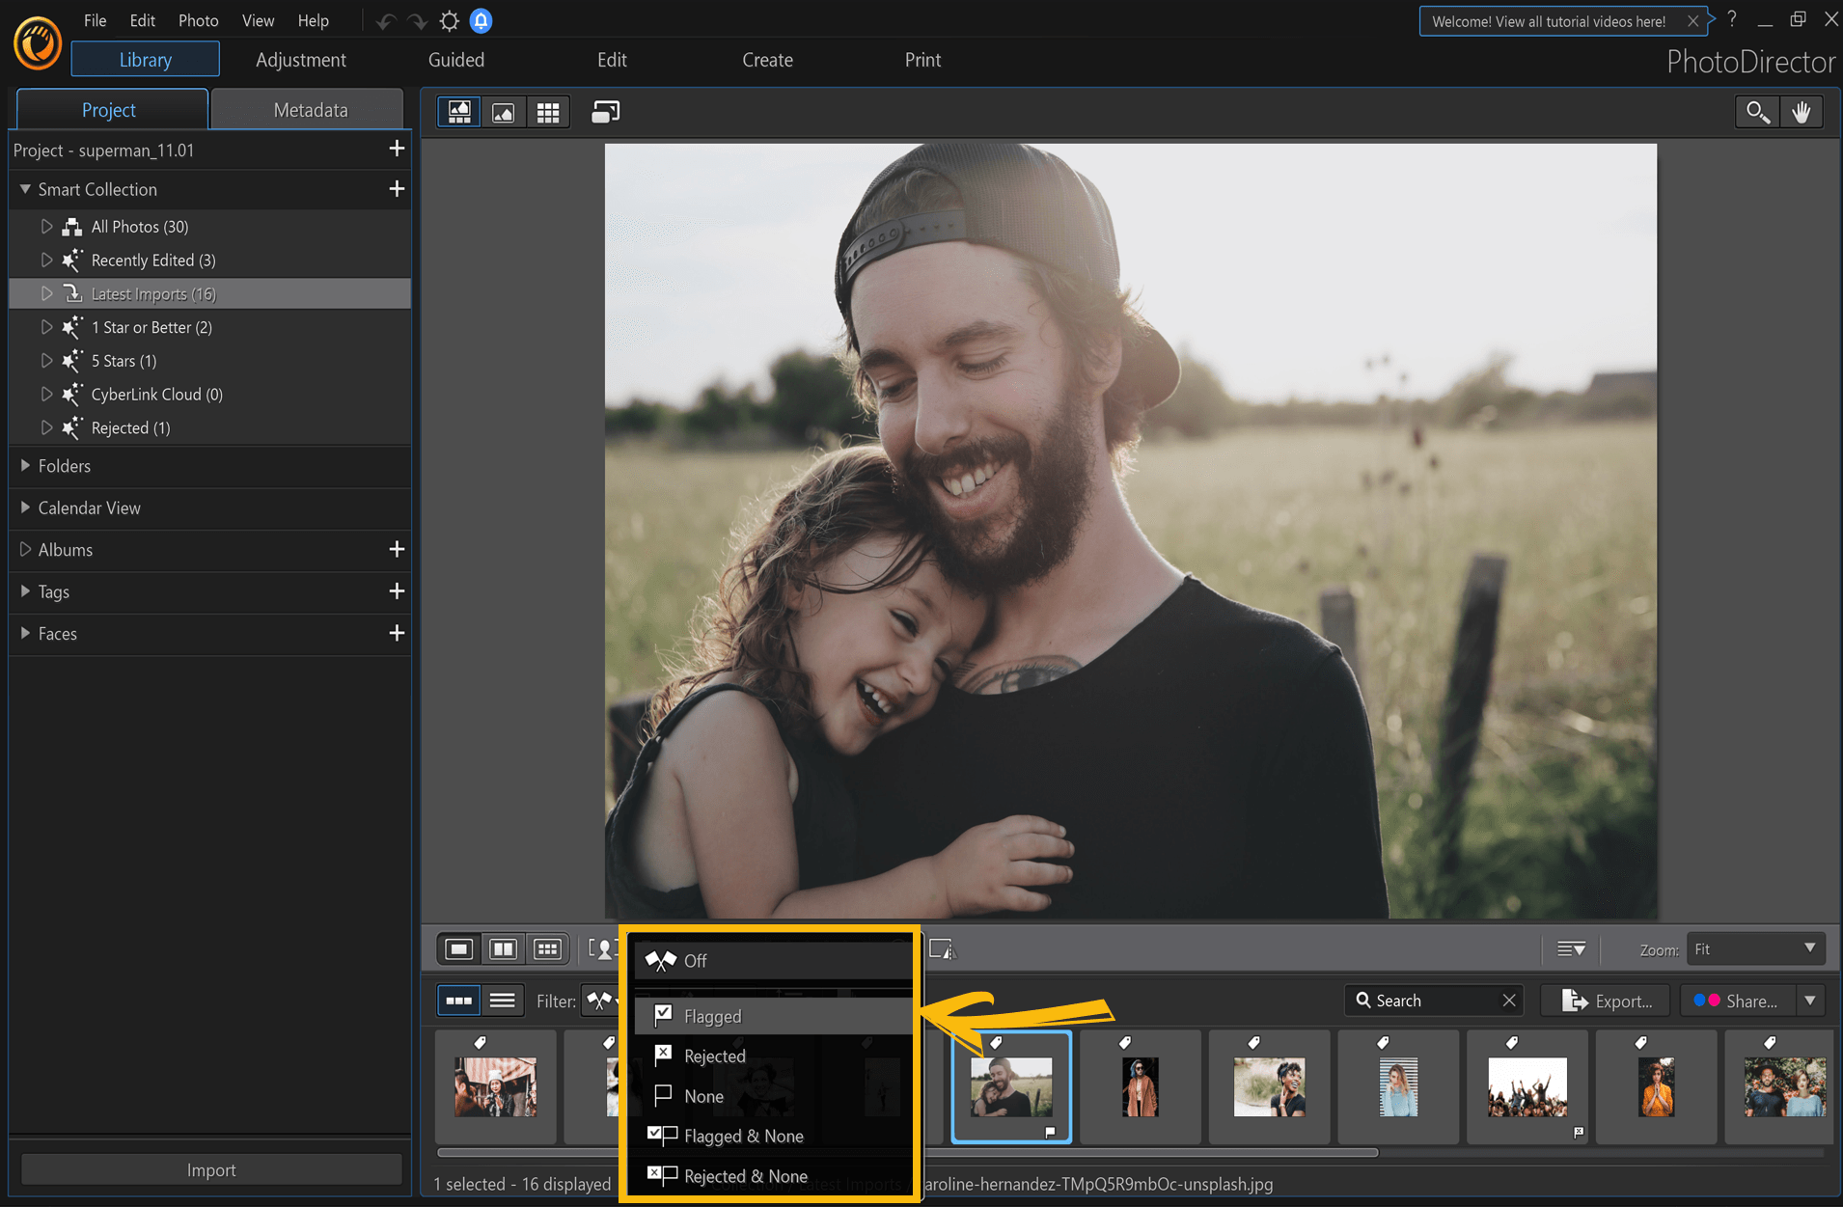
Task: Select the highlighted family photo thumbnail
Action: pos(1011,1086)
